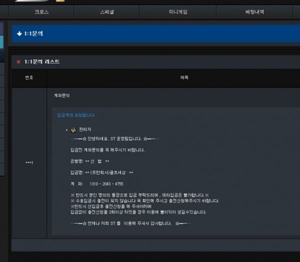Screen dimensions: 300x262
Task: Click the inquiry number cell
Action: (29, 163)
